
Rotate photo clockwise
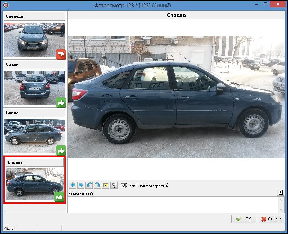tap(97, 186)
